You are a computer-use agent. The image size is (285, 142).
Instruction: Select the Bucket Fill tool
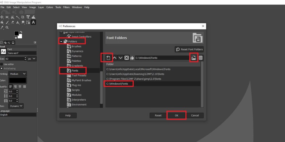click(2, 22)
